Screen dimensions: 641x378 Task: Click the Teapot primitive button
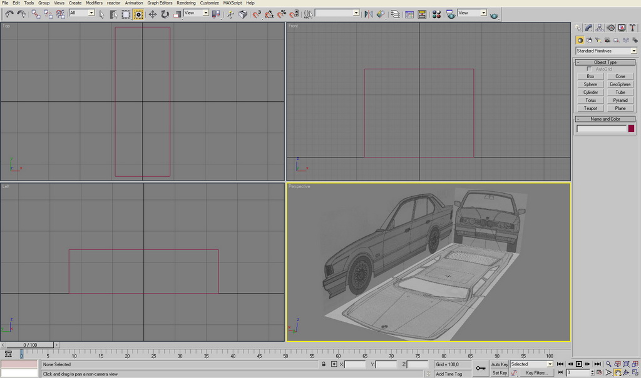[590, 108]
